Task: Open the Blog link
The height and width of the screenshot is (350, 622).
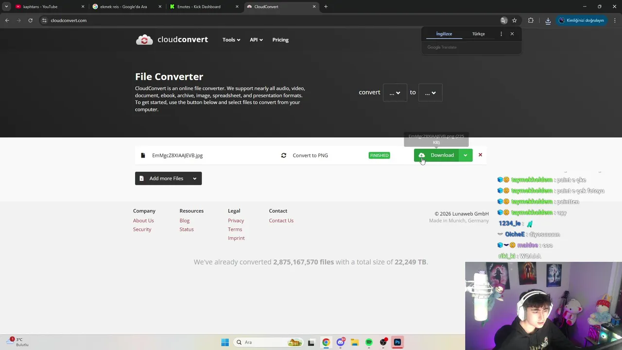Action: pyautogui.click(x=185, y=221)
